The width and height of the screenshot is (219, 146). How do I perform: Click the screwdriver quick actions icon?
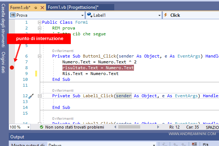[31, 96]
